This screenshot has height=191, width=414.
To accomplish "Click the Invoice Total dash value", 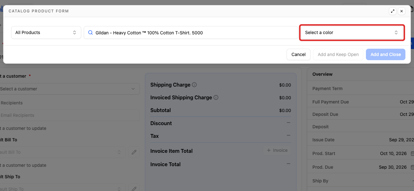I will [x=289, y=164].
